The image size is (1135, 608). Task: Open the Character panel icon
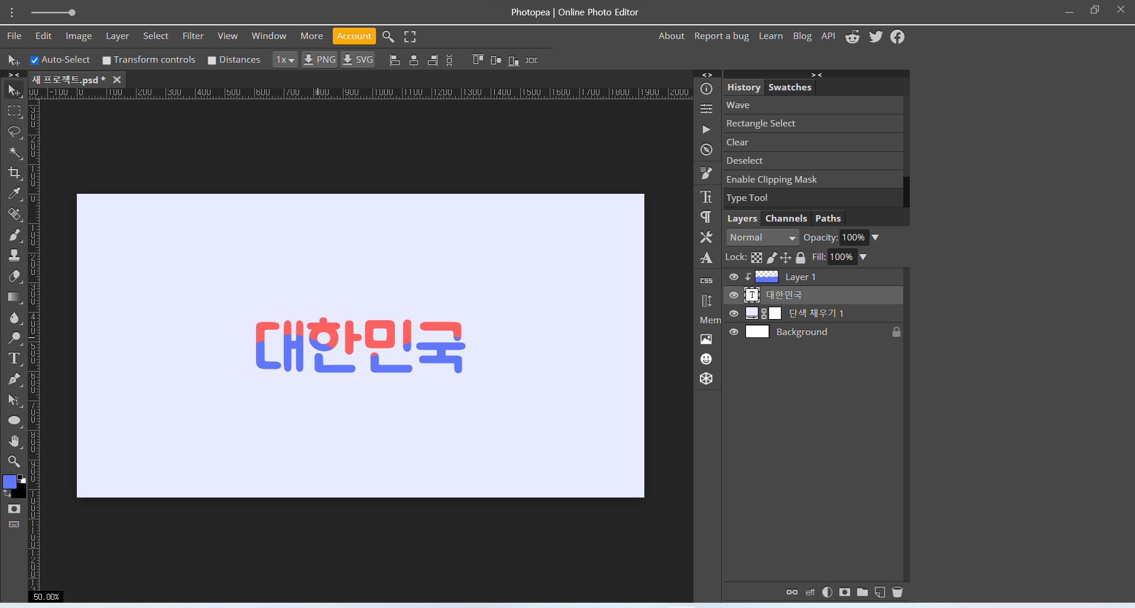click(x=706, y=197)
